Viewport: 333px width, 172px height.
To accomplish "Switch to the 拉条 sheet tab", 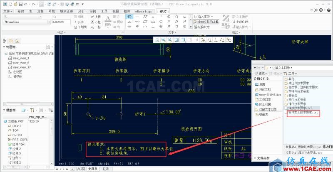I will [106, 169].
